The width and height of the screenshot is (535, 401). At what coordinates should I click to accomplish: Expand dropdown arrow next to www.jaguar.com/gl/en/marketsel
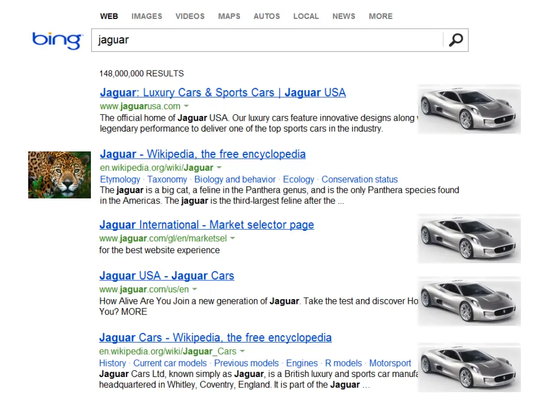coord(232,238)
